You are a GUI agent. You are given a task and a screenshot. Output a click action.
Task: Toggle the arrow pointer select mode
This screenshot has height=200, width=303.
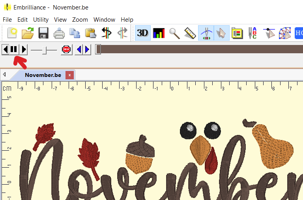tap(221, 33)
